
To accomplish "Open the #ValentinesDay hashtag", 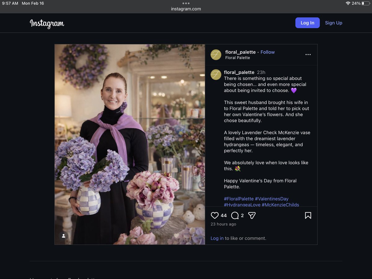I will pyautogui.click(x=272, y=199).
